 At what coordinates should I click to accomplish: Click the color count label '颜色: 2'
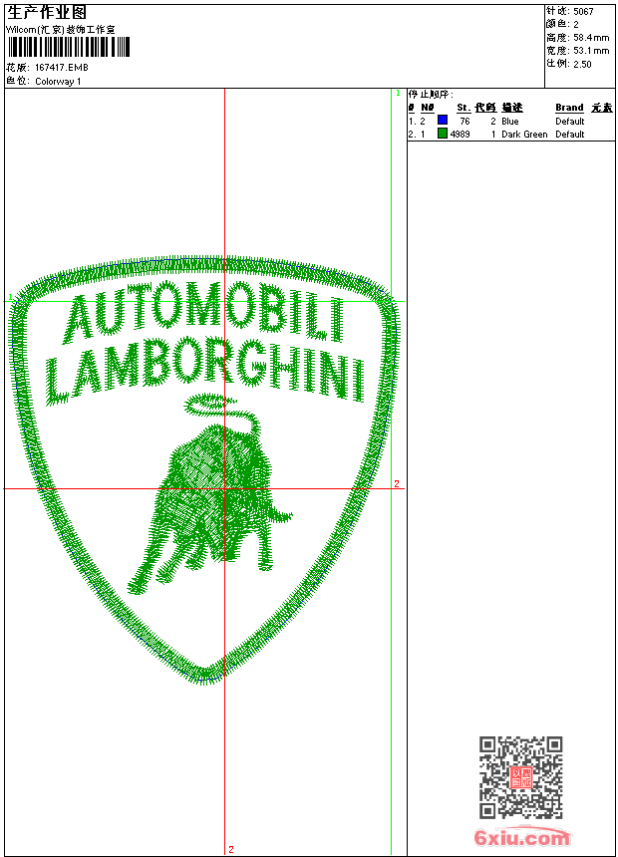click(x=562, y=24)
